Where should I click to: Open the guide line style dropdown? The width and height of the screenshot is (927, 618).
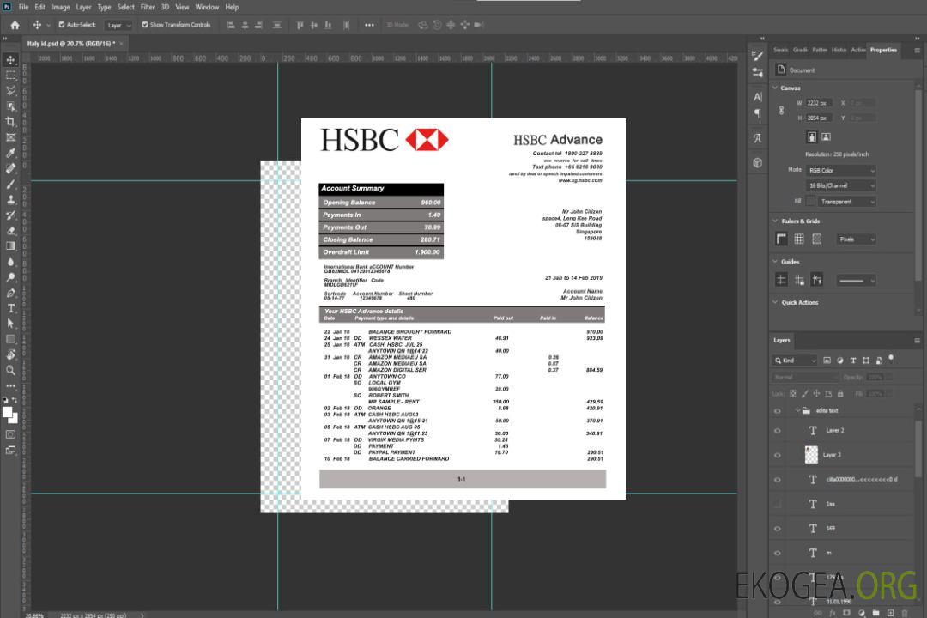[857, 281]
